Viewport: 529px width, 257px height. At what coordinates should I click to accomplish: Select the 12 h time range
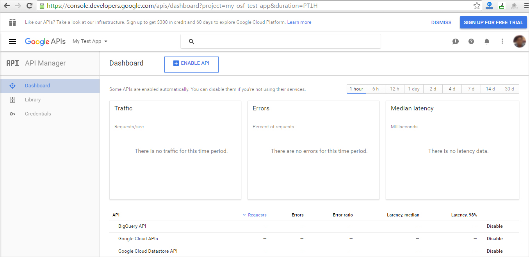pyautogui.click(x=395, y=89)
